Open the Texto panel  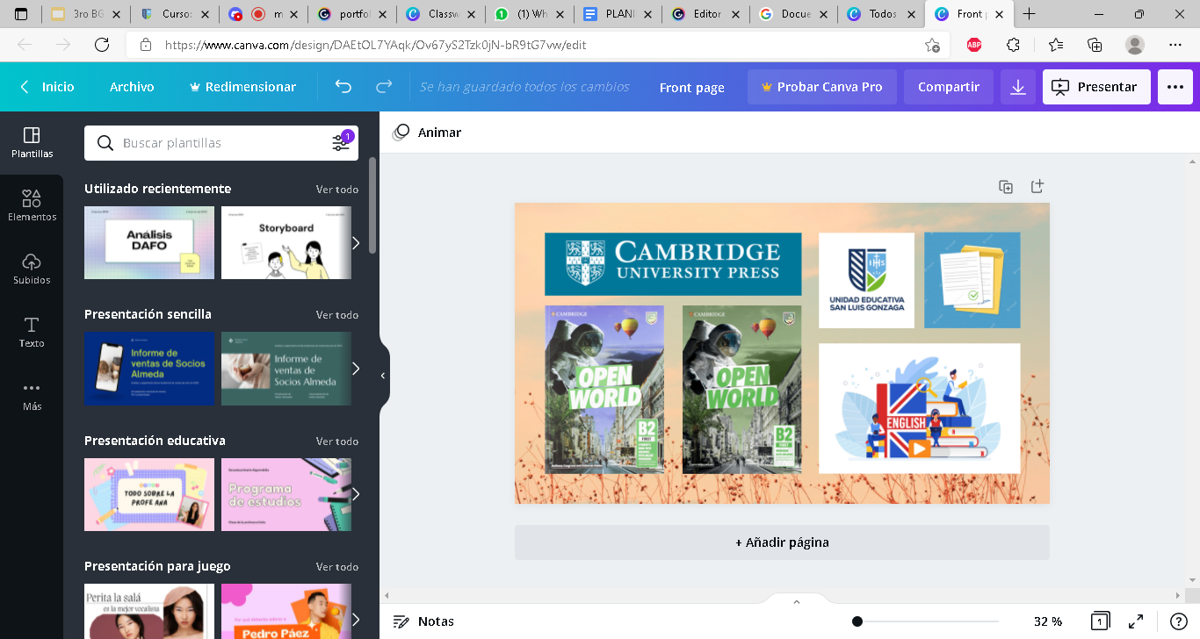[32, 332]
